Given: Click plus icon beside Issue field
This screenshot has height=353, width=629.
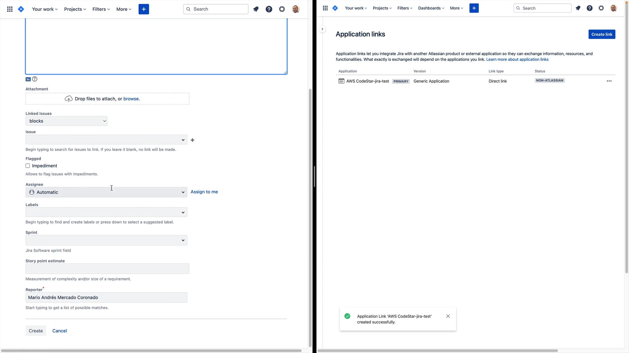Looking at the screenshot, I should point(193,140).
